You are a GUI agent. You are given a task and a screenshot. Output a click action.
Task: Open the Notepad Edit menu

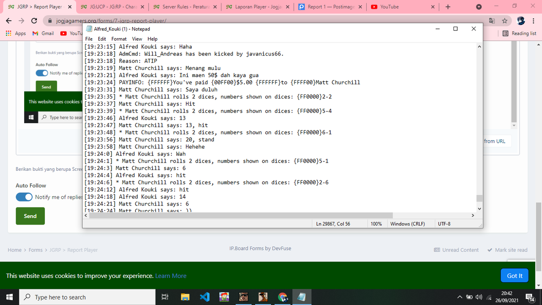coord(102,39)
